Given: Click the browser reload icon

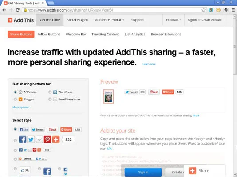Looking at the screenshot, I should coord(18,10).
